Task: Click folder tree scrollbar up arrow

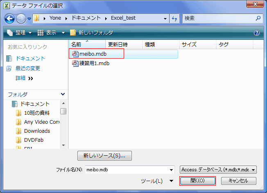Action: tap(63, 103)
